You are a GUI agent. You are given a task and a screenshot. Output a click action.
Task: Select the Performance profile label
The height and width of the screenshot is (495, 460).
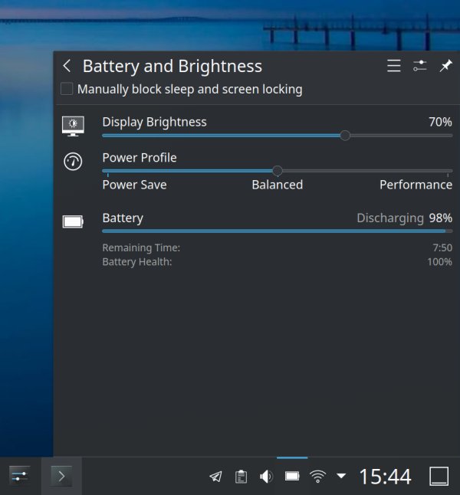[416, 185]
